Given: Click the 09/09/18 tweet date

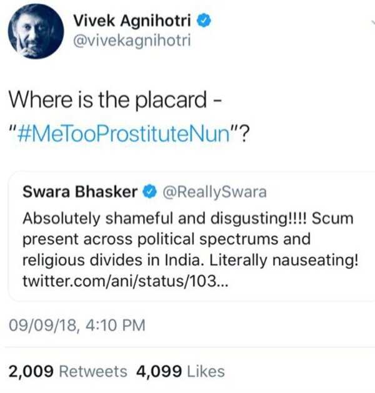Looking at the screenshot, I should [x=42, y=324].
